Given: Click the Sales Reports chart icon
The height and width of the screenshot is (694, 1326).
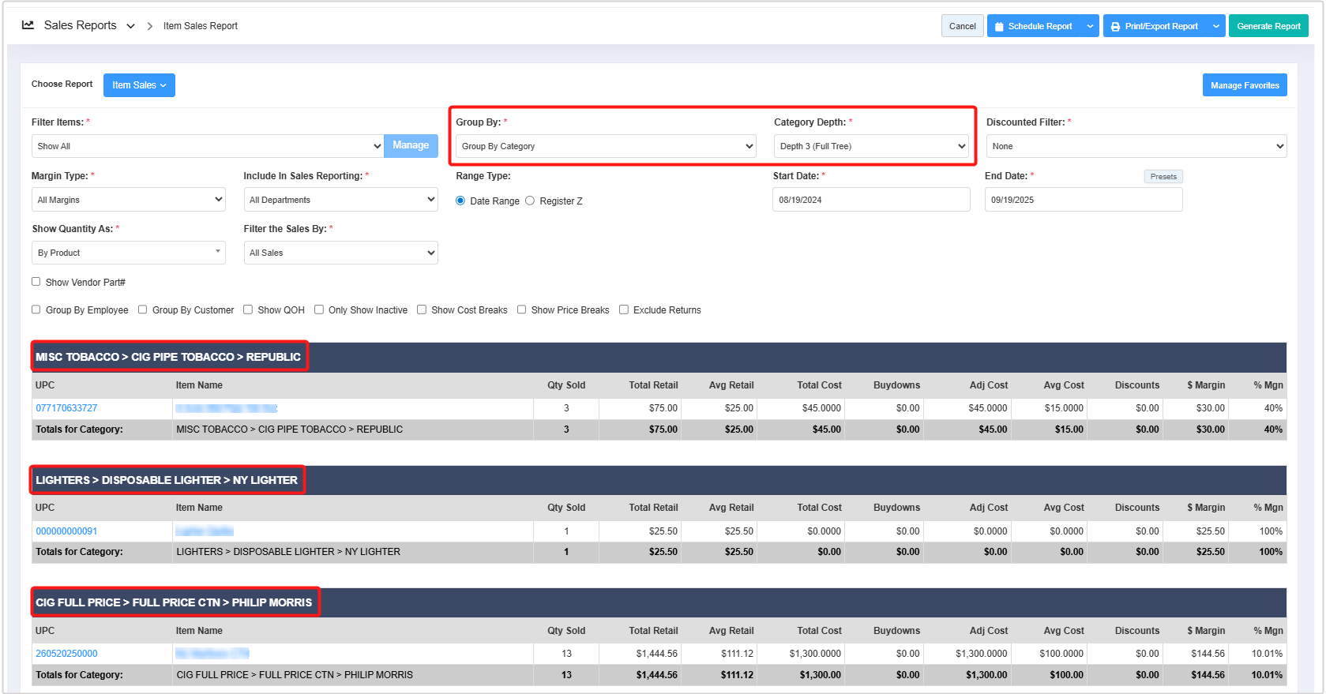Looking at the screenshot, I should pyautogui.click(x=28, y=25).
